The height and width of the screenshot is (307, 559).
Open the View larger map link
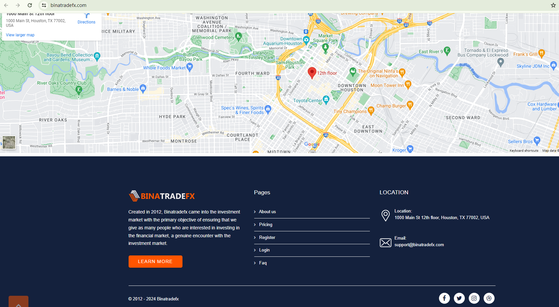(x=20, y=35)
